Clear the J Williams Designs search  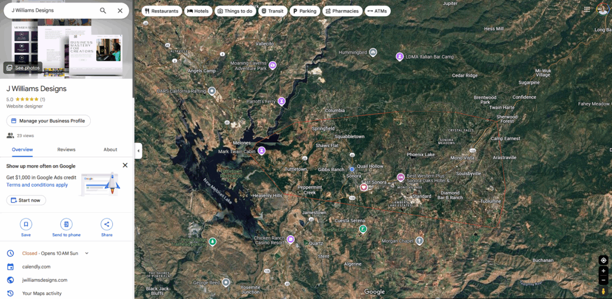point(120,11)
